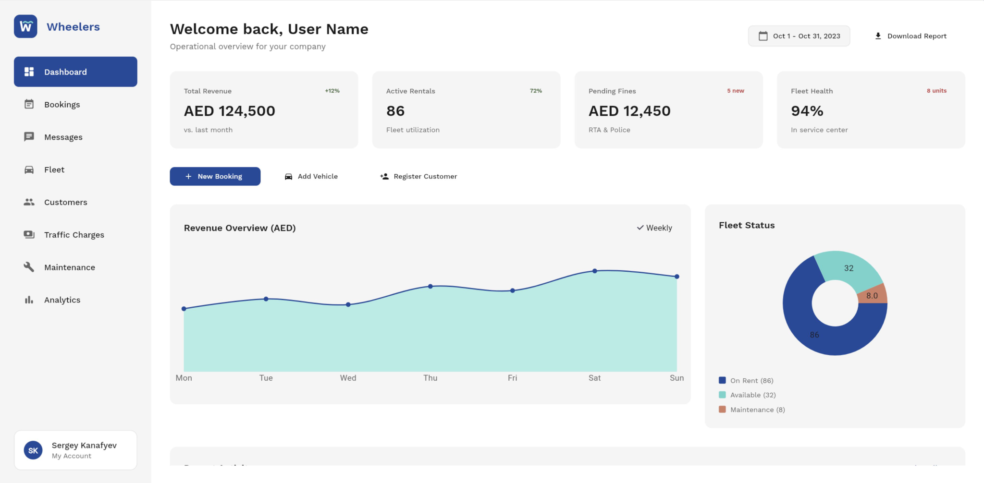Image resolution: width=984 pixels, height=483 pixels.
Task: Click the car icon beside Add Vehicle
Action: coord(288,177)
